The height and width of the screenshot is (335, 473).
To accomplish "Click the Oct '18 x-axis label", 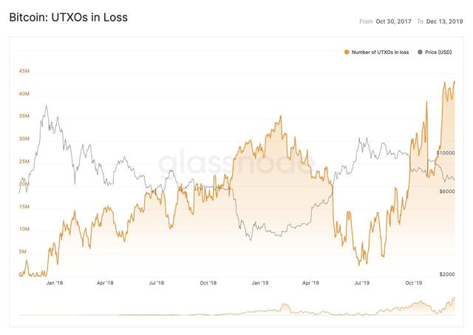I will pos(208,282).
